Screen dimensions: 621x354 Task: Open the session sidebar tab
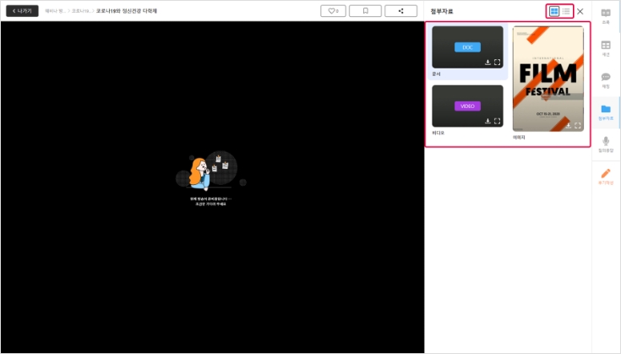[606, 48]
